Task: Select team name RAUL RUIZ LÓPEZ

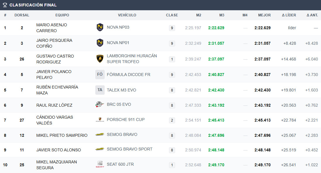Action: (x=54, y=105)
